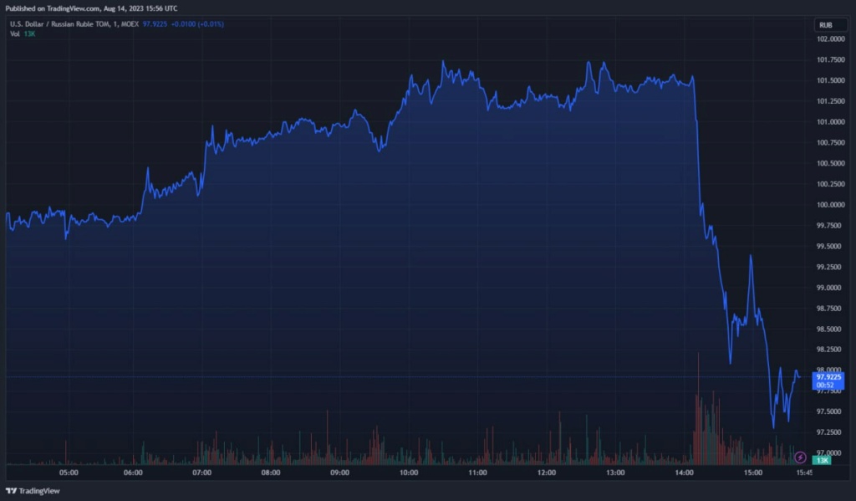Click the 07:00 time axis label

click(202, 473)
